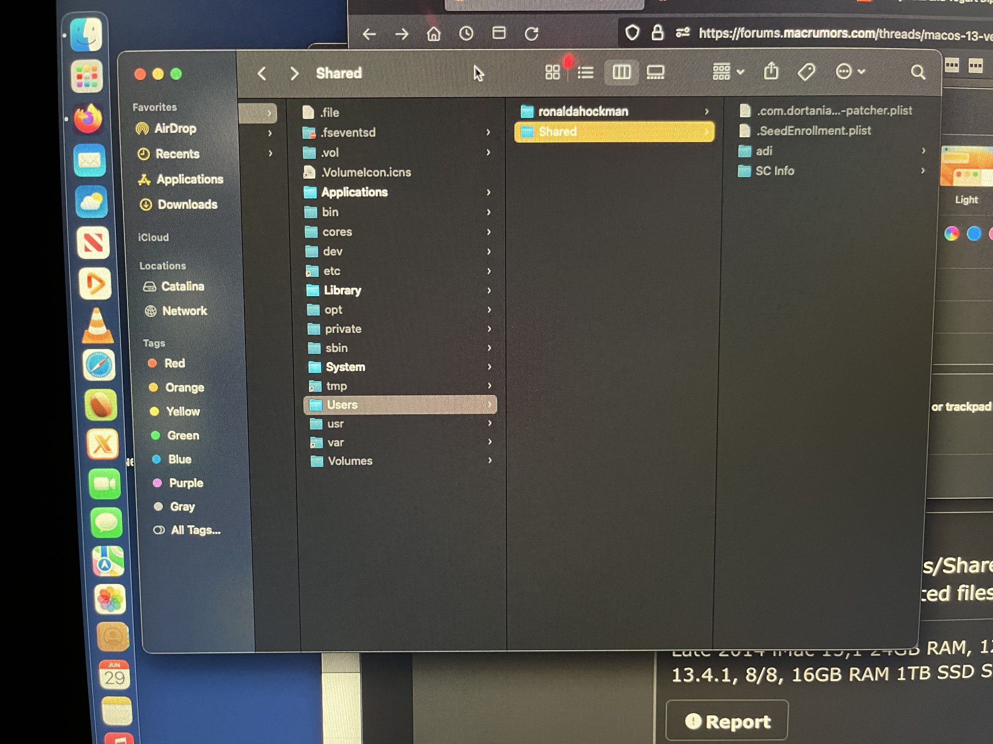993x744 pixels.
Task: Select the SC Info folder
Action: click(x=774, y=171)
